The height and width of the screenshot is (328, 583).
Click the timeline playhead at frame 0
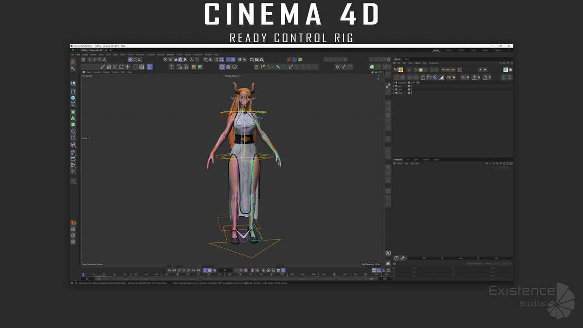[83, 274]
